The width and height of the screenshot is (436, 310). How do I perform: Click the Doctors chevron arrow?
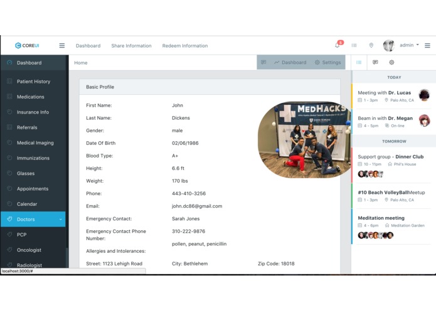pos(60,220)
